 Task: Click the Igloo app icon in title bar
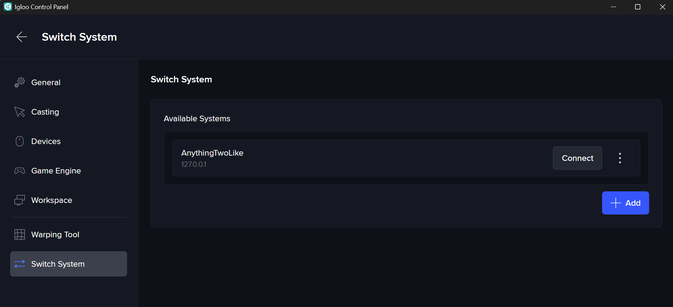coord(8,7)
